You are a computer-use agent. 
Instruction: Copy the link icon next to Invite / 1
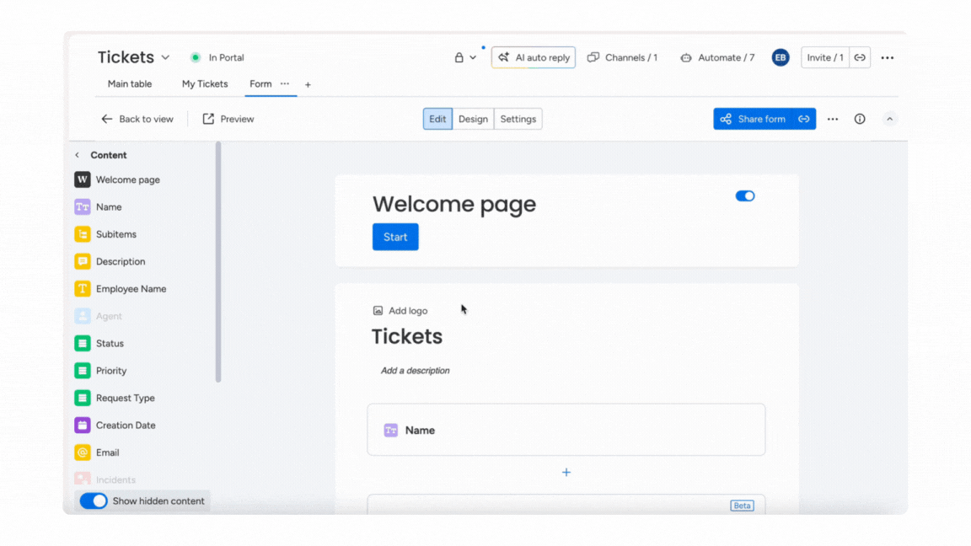pyautogui.click(x=860, y=57)
